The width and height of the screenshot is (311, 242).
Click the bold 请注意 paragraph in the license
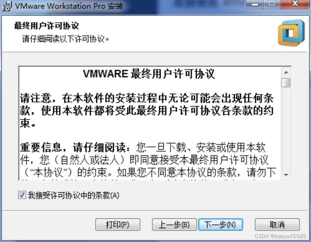click(x=147, y=111)
